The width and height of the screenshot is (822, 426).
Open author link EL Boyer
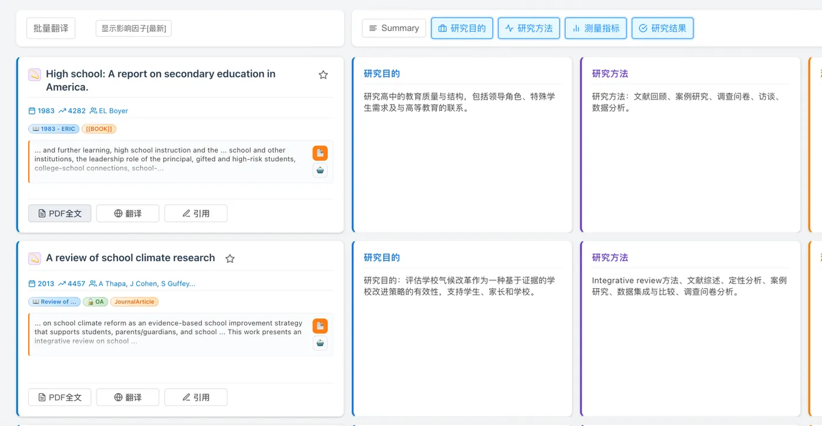pos(113,110)
